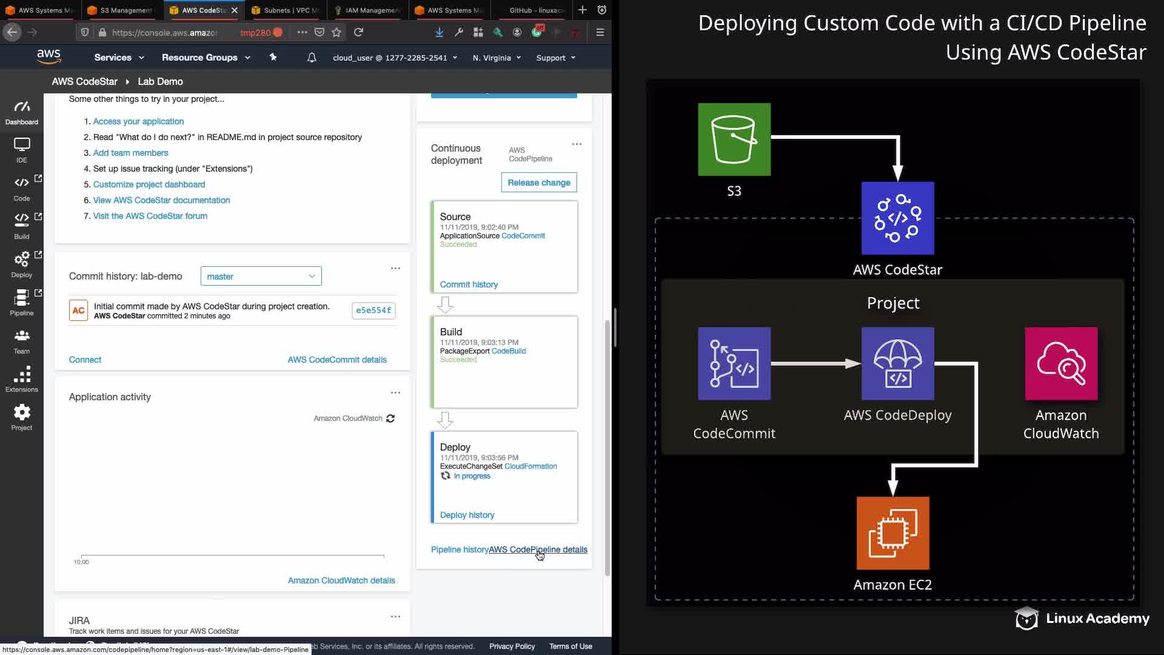
Task: Click the browser address bar
Action: coord(165,32)
